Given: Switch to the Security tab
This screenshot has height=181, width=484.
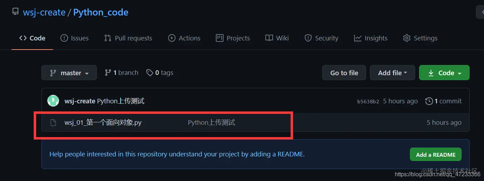Looking at the screenshot, I should pyautogui.click(x=321, y=38).
